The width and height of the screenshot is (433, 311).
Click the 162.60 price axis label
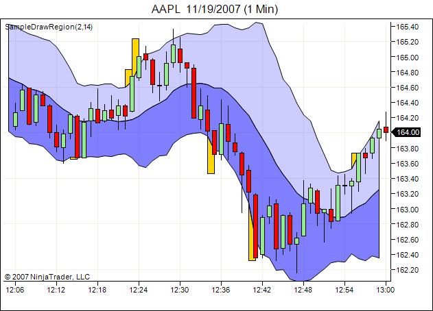(408, 240)
